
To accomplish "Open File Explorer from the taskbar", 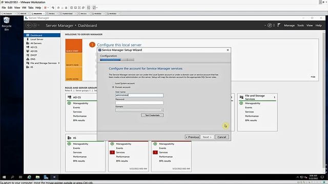I will click(37, 177).
